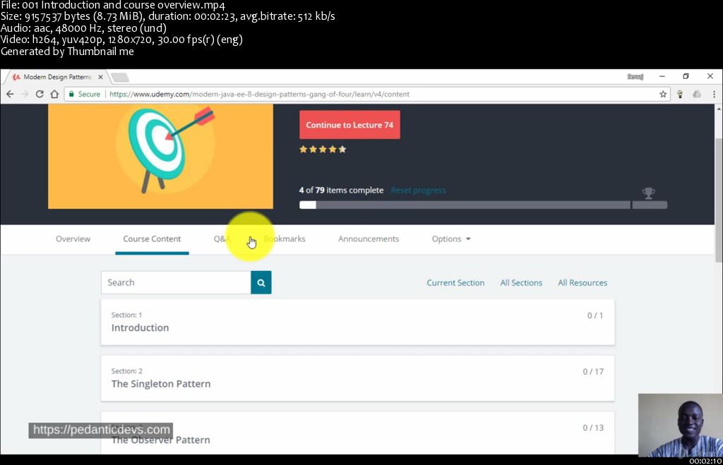Click the 0 / 17 lecture count
723x465 pixels.
point(593,371)
